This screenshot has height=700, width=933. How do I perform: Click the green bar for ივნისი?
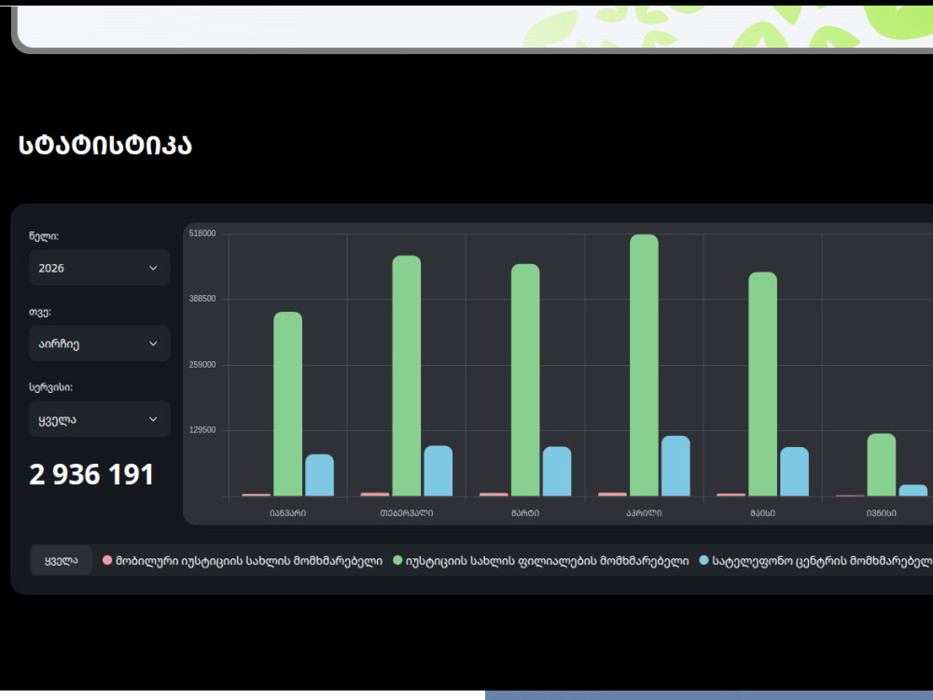pos(882,465)
